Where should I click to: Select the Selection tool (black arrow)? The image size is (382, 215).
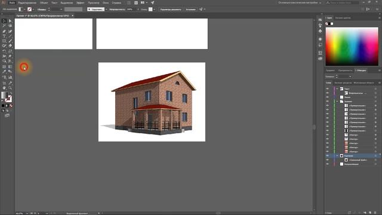click(4, 21)
